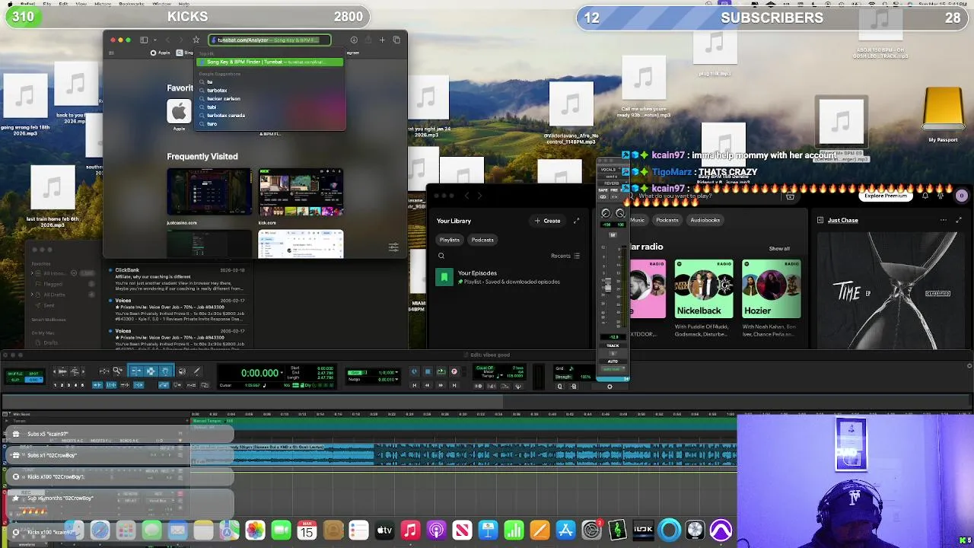This screenshot has height=548, width=974.
Task: Select the Scrubber speaker tool in Pro Tools
Action: coord(182,371)
